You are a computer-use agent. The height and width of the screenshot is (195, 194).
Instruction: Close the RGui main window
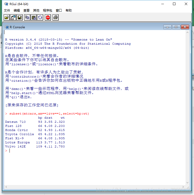[186, 4]
